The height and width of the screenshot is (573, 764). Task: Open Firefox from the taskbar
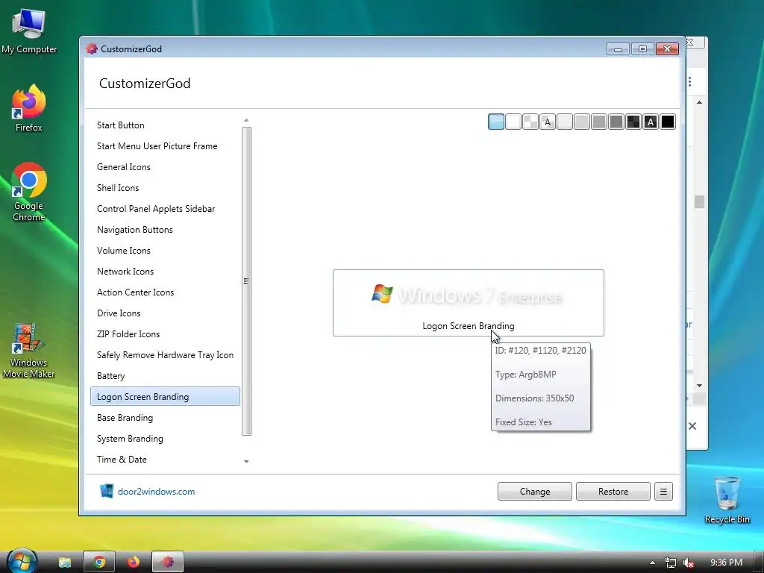click(134, 562)
